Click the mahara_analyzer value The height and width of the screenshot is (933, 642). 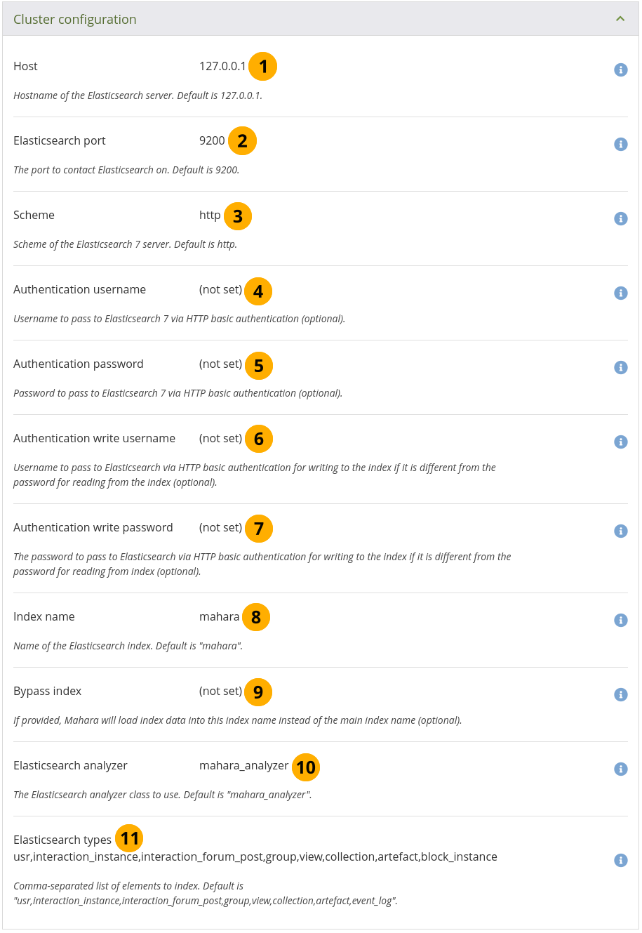[x=243, y=766]
